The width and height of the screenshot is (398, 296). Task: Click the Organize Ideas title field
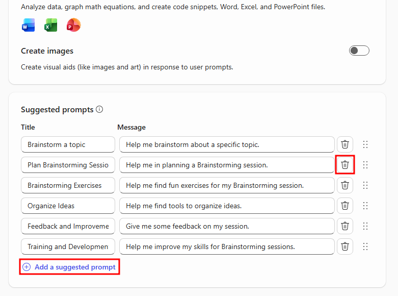[68, 206]
